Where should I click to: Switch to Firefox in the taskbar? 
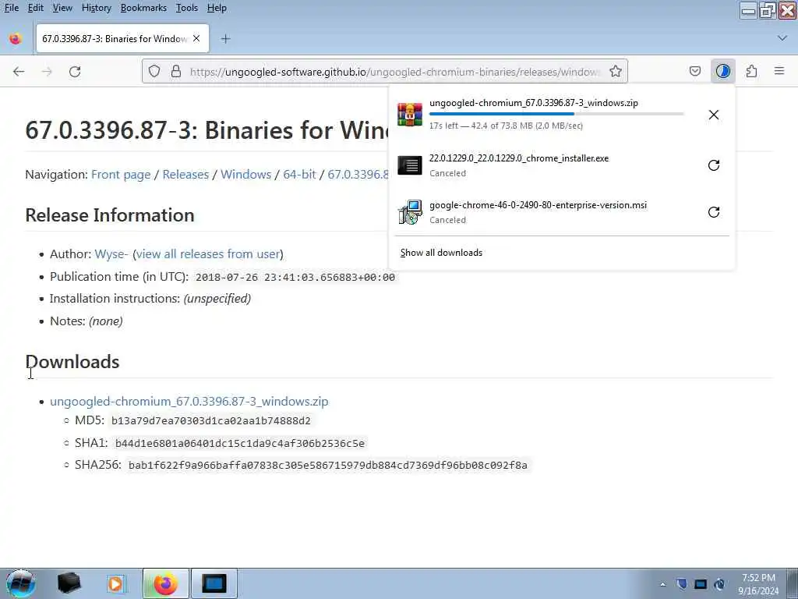(x=165, y=583)
